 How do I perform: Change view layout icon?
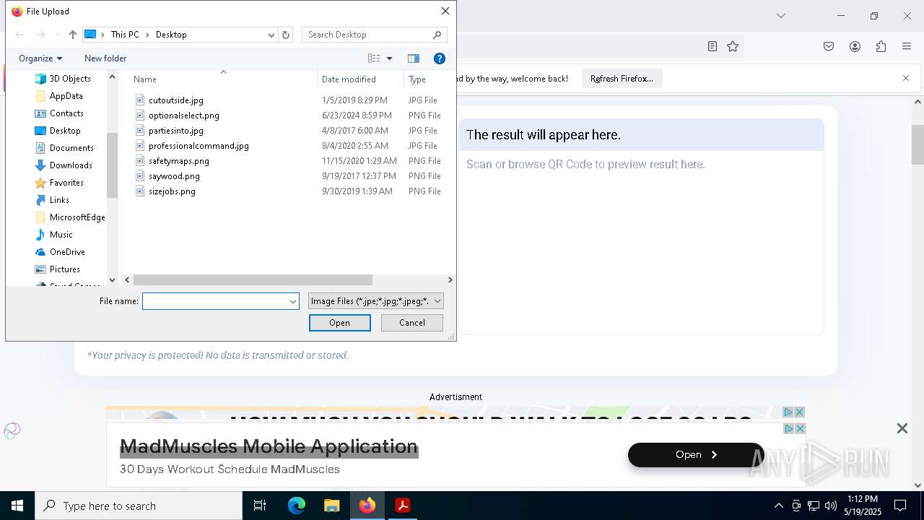(374, 58)
